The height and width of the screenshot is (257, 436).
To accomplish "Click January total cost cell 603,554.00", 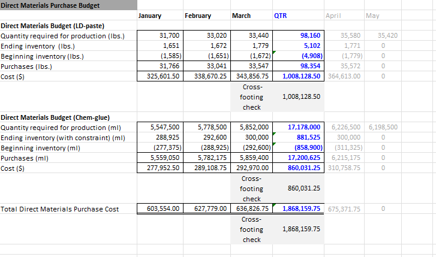I will point(160,208).
